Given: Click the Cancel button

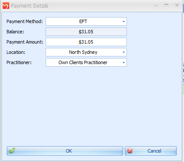Looking at the screenshot, I should [x=151, y=151].
